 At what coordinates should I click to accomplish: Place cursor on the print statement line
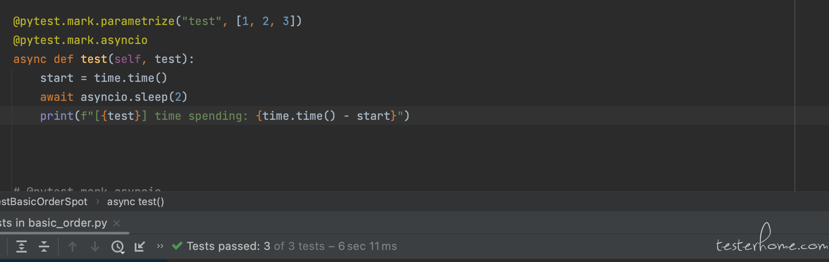(x=225, y=116)
